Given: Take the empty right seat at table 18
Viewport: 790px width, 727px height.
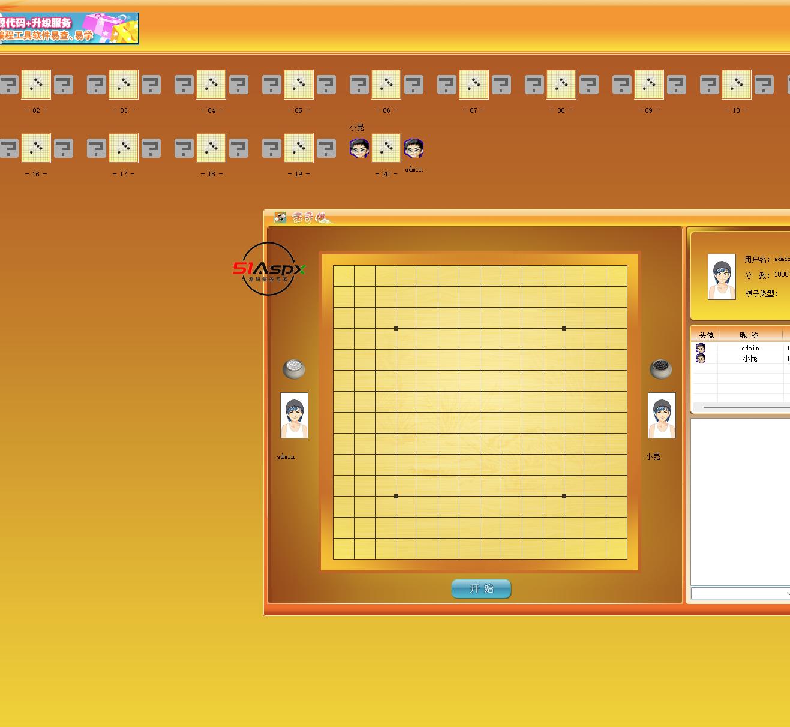Looking at the screenshot, I should [x=239, y=148].
